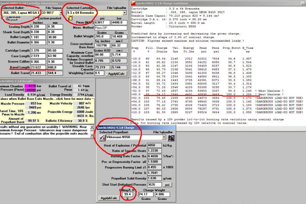Screen dimensions: 306x204
Task: Open the Selected Propellant dropdown
Action: pyautogui.click(x=164, y=137)
